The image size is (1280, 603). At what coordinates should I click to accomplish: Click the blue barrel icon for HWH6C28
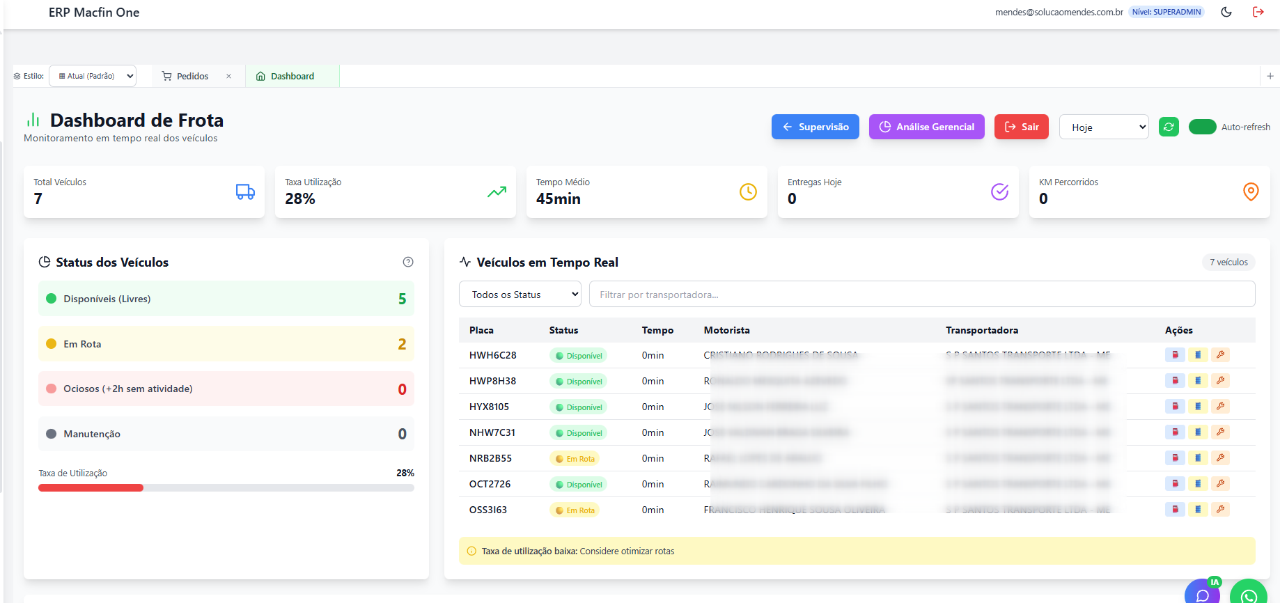click(1198, 355)
